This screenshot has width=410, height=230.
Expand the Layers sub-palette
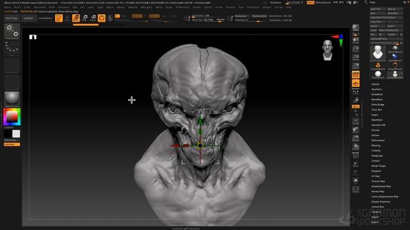[375, 115]
